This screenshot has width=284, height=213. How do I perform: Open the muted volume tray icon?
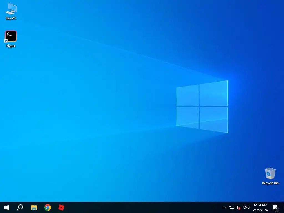(x=238, y=207)
